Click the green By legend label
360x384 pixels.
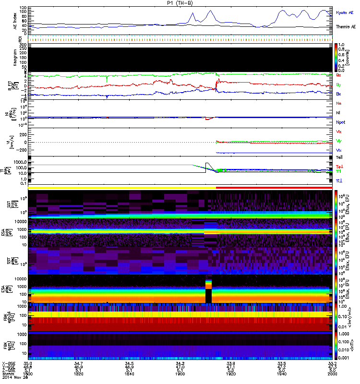[x=338, y=85]
